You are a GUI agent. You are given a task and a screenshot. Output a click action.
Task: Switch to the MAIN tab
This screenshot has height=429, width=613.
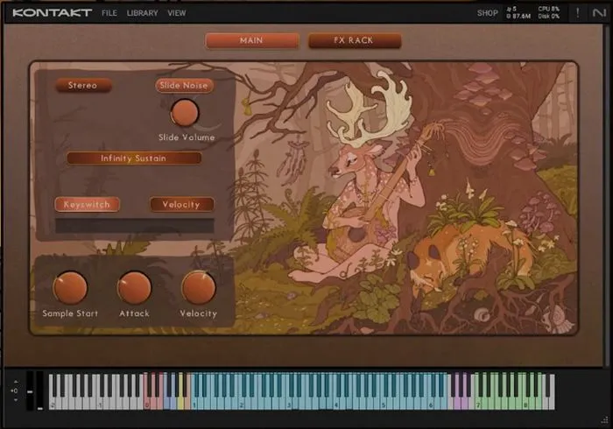[252, 40]
